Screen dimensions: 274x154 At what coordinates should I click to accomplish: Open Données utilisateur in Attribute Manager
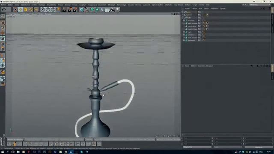pos(205,66)
